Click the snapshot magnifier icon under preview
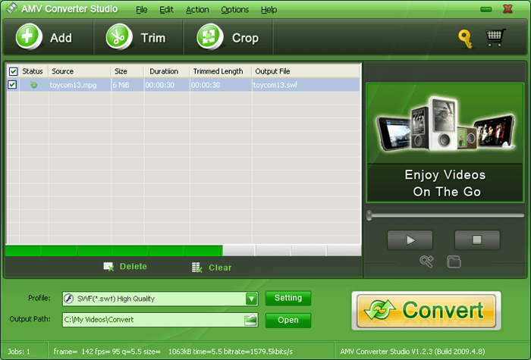The width and height of the screenshot is (531, 360). (x=426, y=261)
